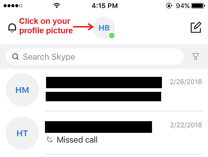Tap the Wi-Fi status icon
The width and height of the screenshot is (208, 157).
(x=57, y=5)
